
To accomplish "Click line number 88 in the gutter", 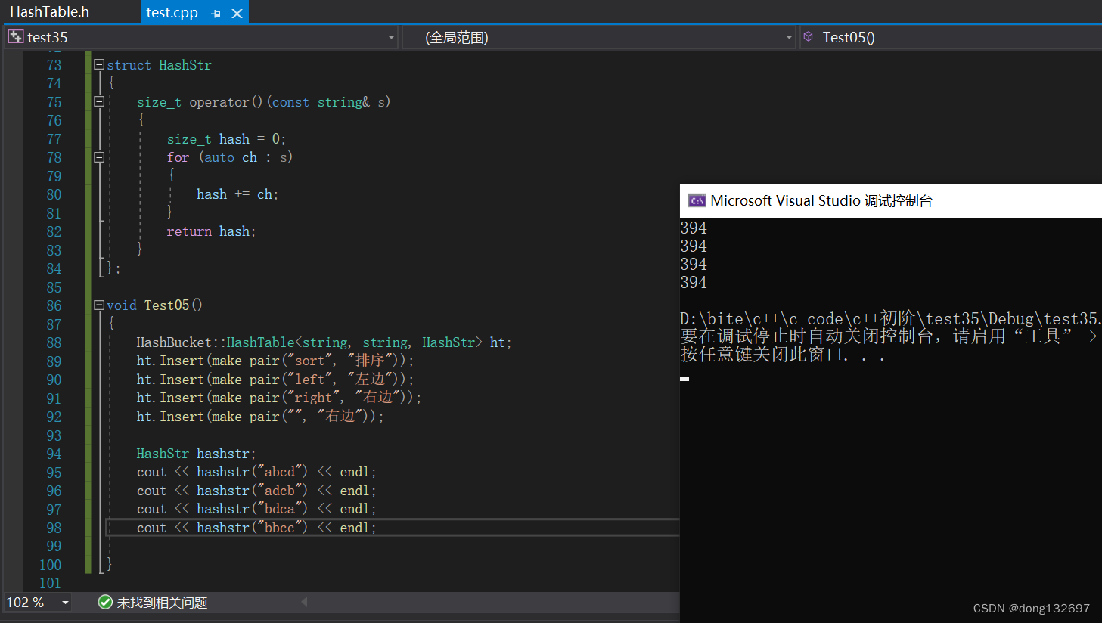I will click(x=54, y=342).
